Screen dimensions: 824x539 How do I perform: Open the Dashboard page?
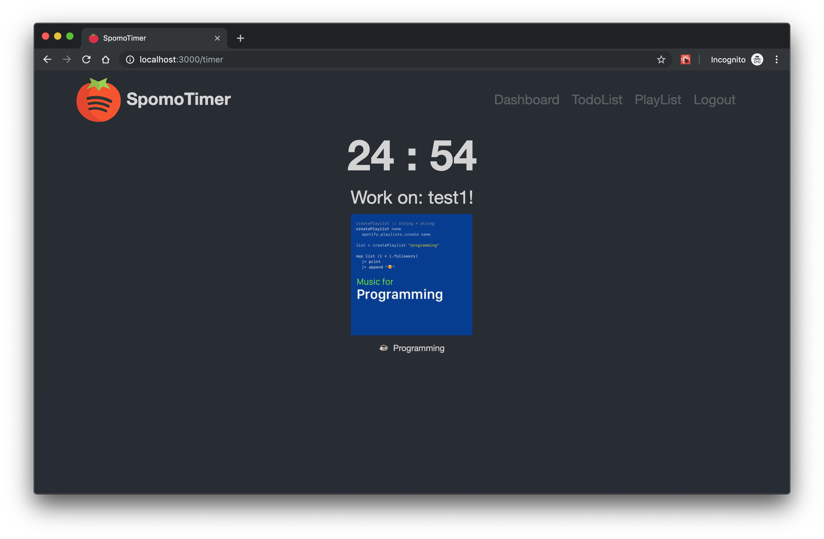[526, 99]
